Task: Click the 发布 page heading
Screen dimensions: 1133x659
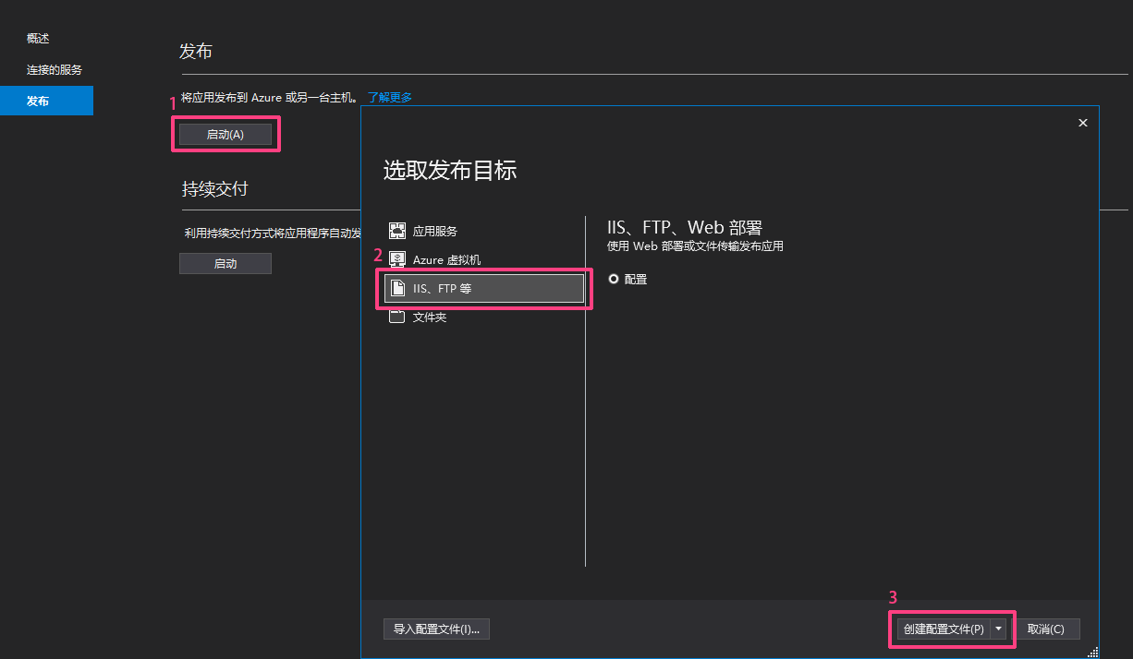Action: 196,52
